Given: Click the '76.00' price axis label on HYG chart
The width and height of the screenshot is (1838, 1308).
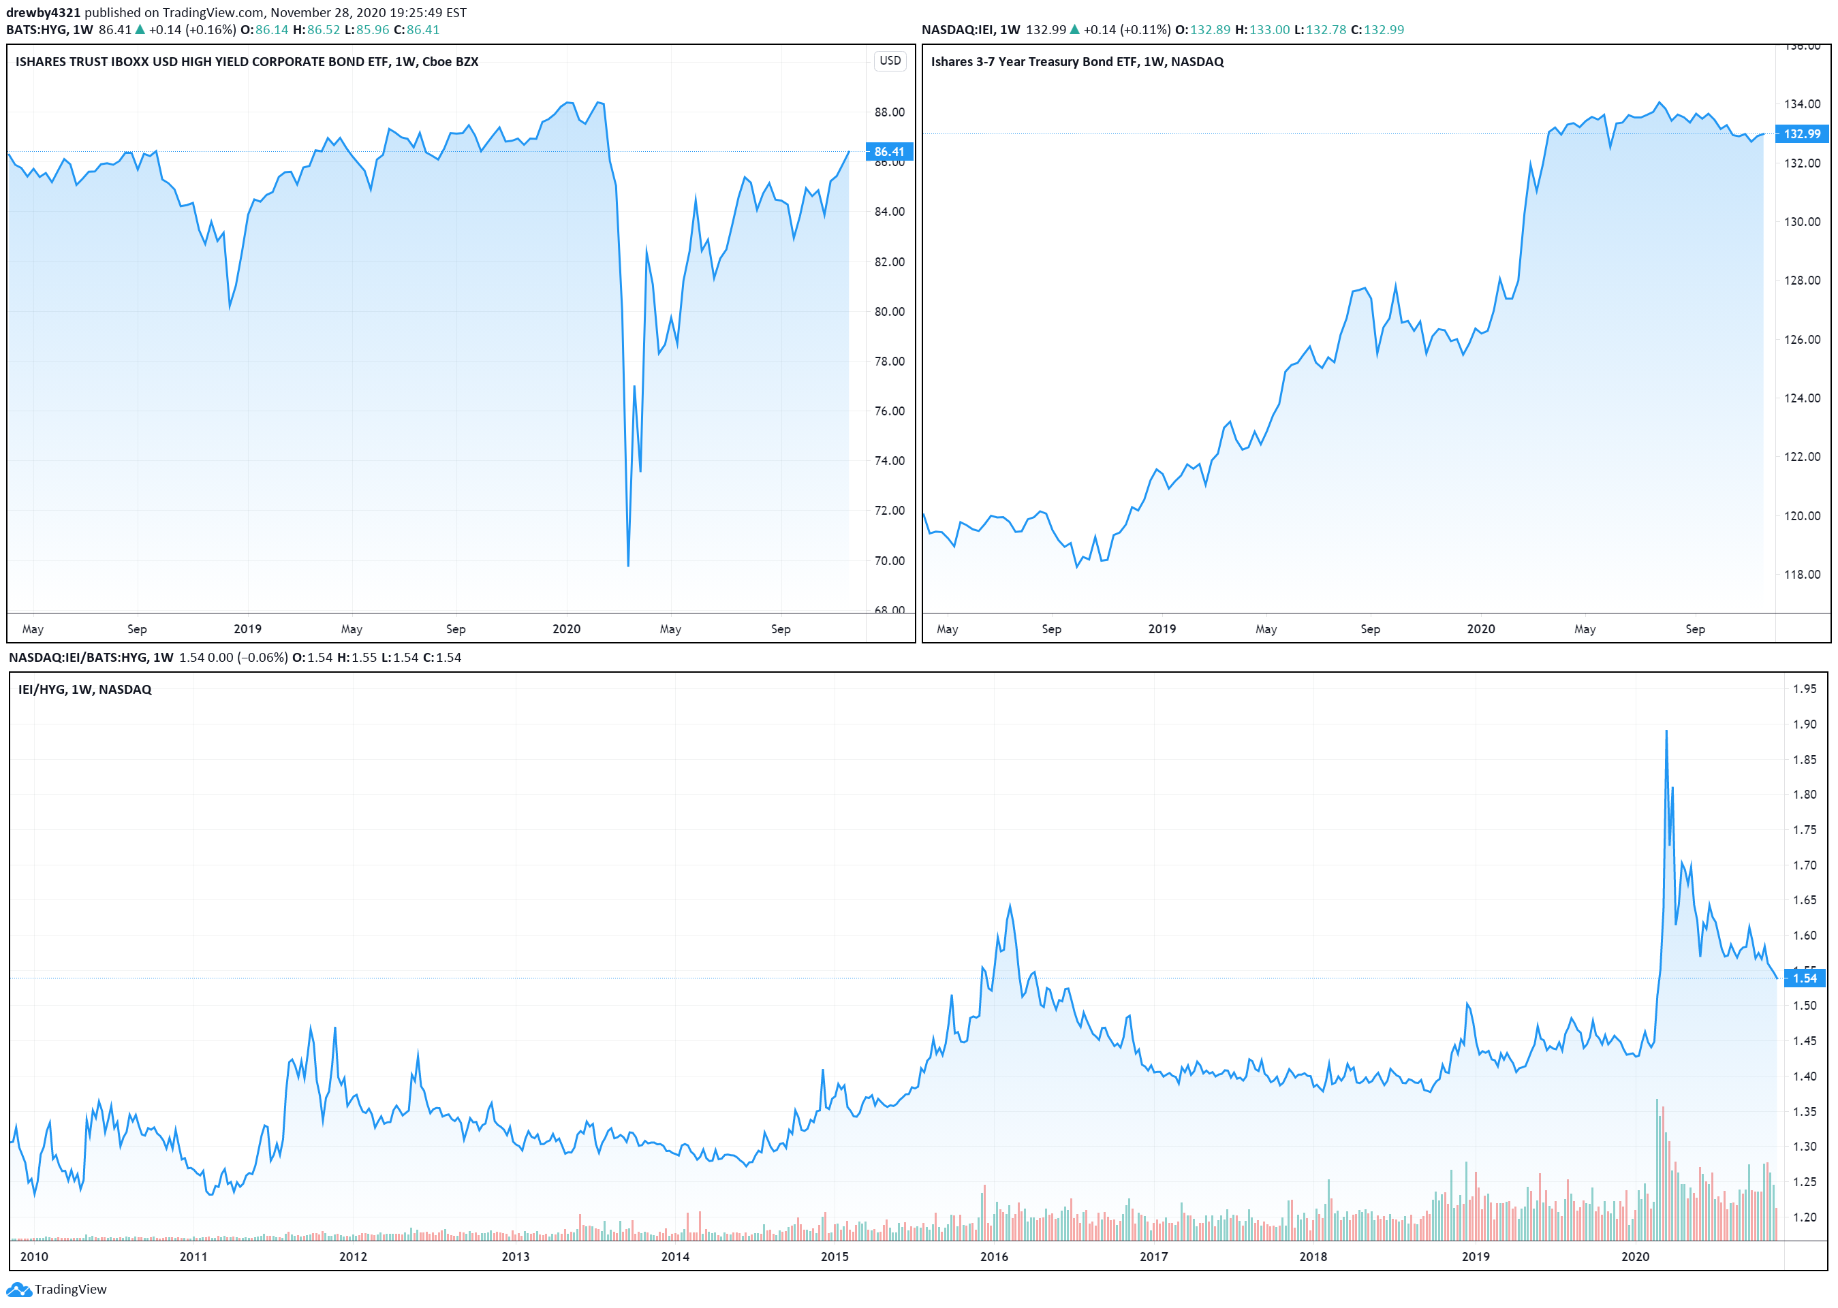Looking at the screenshot, I should click(x=890, y=411).
